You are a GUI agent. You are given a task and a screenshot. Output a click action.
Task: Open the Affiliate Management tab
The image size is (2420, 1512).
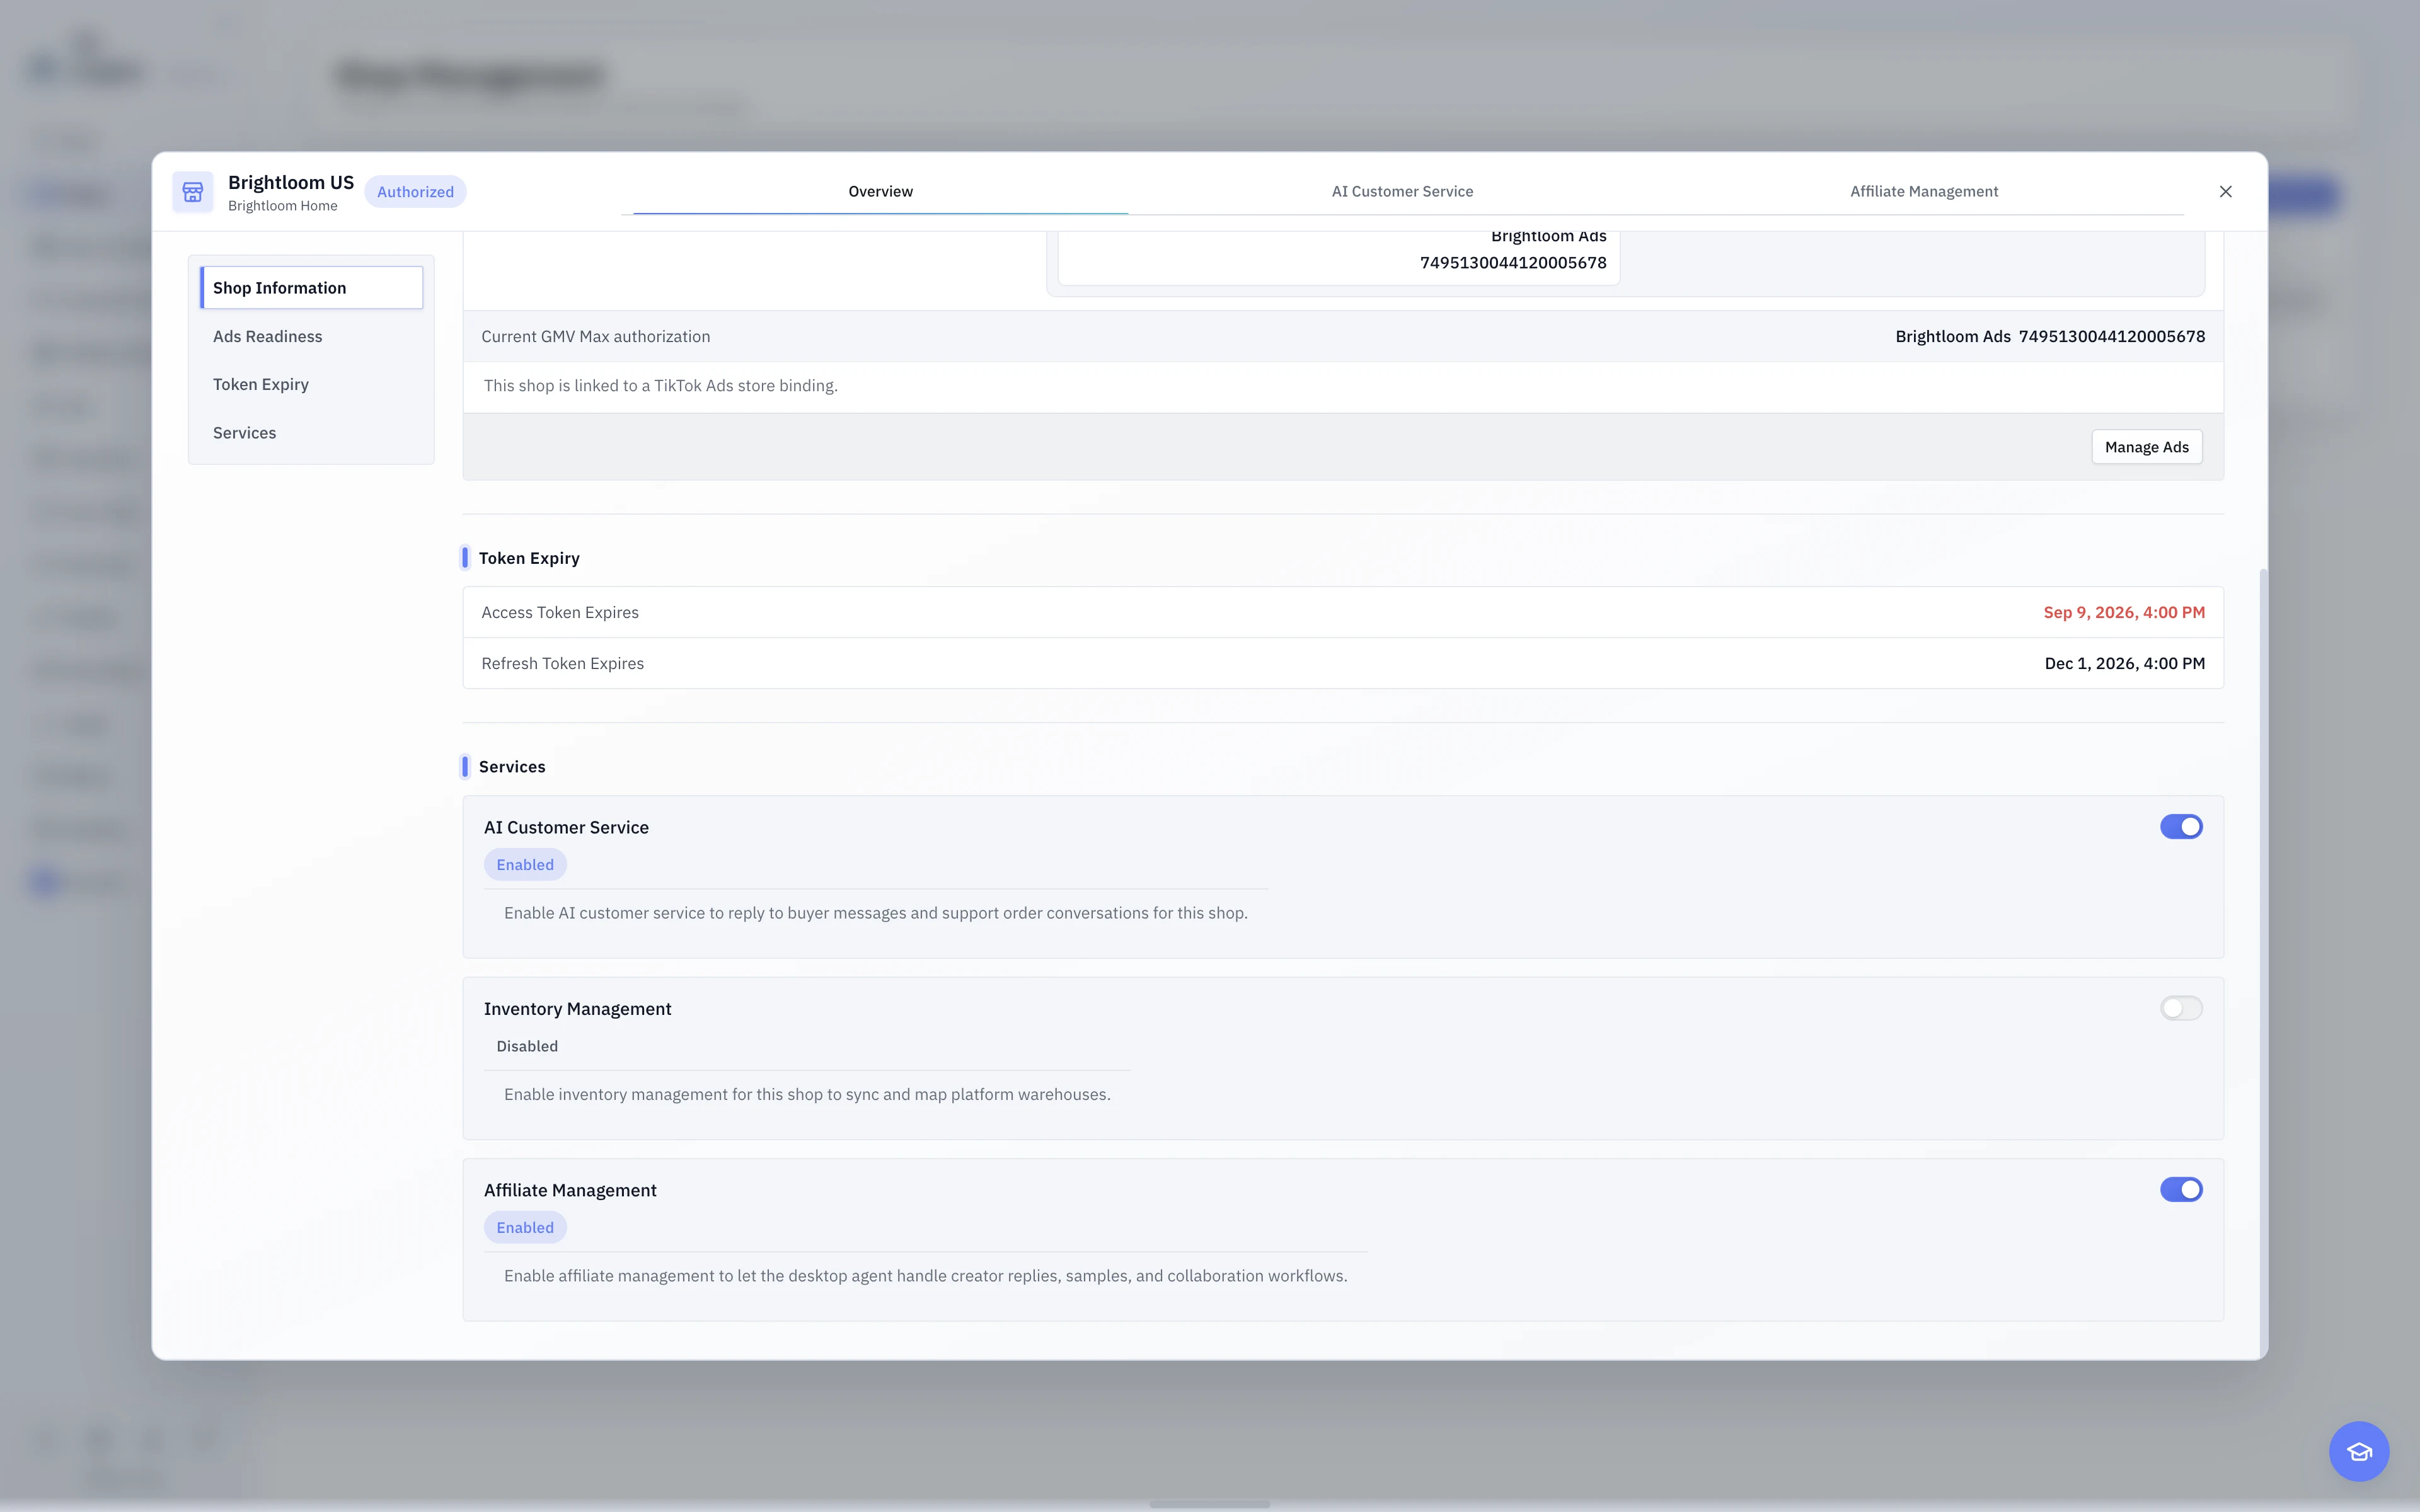click(1923, 191)
